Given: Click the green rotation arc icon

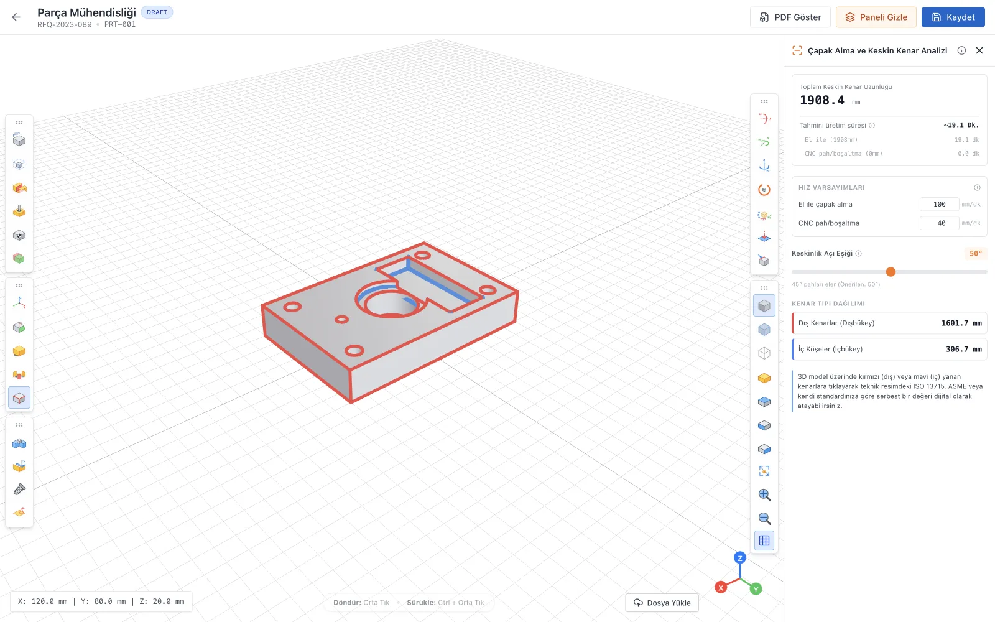Looking at the screenshot, I should click(x=764, y=142).
